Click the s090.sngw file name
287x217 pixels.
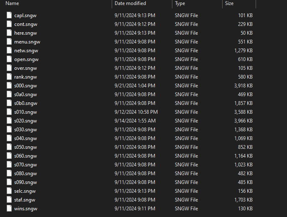(x=26, y=182)
